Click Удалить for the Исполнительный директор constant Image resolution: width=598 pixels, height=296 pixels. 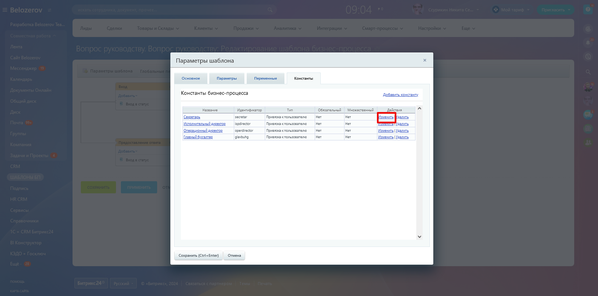click(x=402, y=124)
